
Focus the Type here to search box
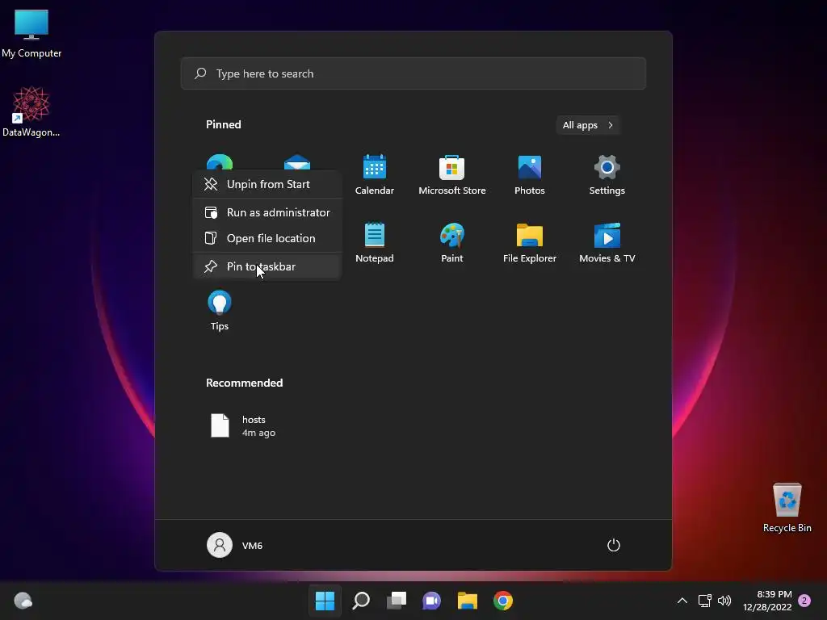point(413,73)
